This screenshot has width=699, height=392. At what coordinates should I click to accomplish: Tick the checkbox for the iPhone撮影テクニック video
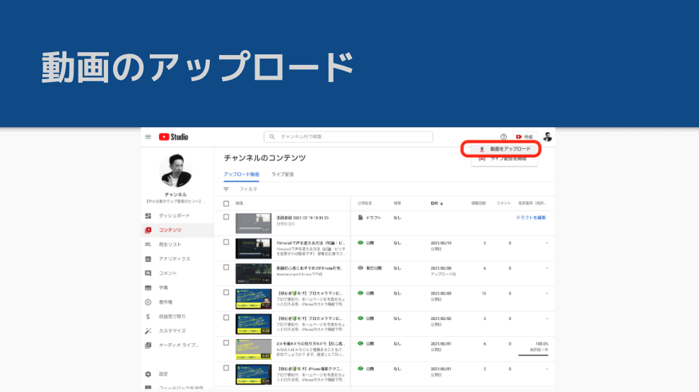point(226,368)
